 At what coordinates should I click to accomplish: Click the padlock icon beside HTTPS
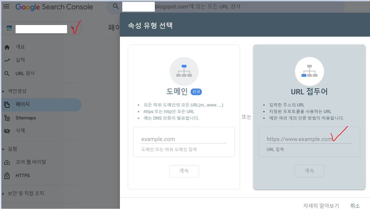tap(7, 176)
